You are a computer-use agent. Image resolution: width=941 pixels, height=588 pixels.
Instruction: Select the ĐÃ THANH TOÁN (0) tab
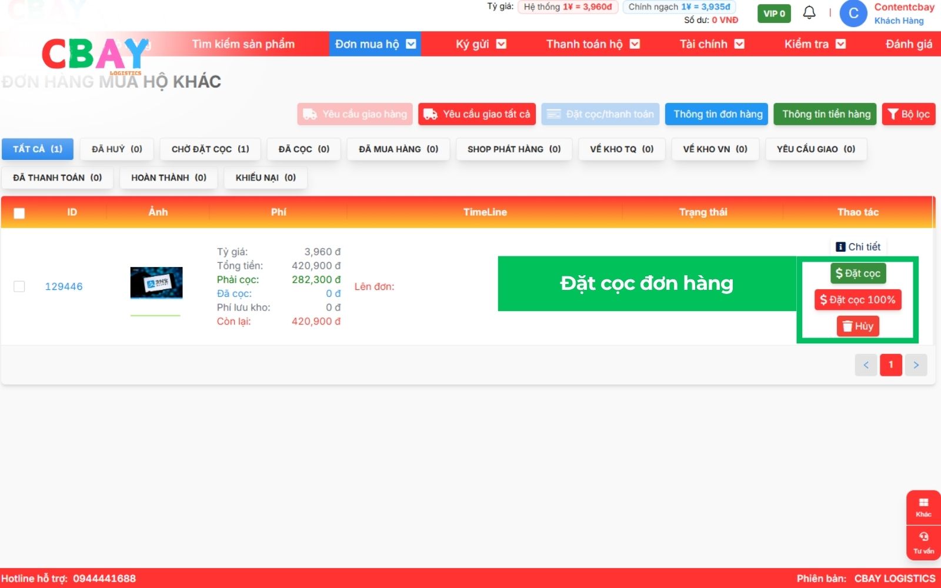(58, 178)
